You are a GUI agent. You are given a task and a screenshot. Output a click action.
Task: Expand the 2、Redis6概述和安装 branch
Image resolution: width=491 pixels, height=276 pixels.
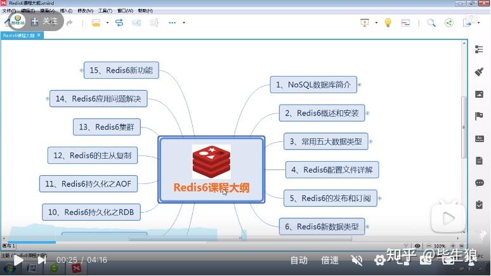tap(368, 113)
